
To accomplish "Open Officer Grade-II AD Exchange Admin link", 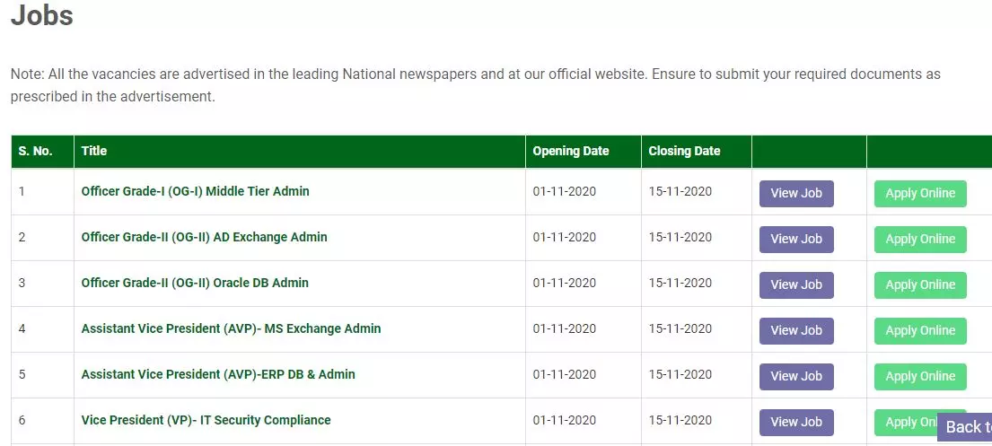I will [205, 237].
